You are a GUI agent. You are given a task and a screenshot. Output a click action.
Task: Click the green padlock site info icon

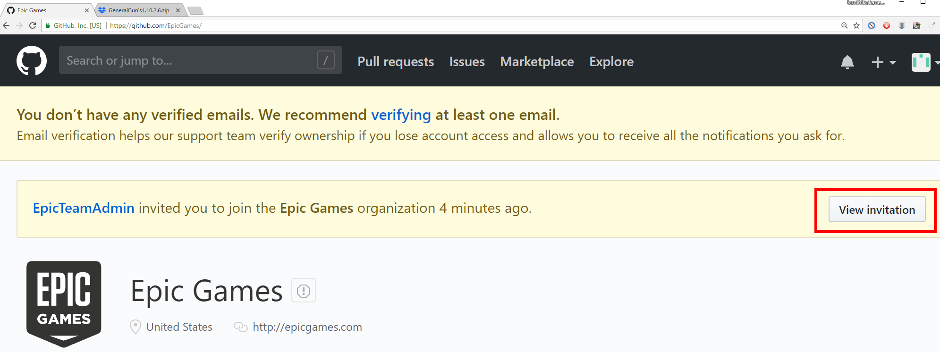click(x=48, y=25)
